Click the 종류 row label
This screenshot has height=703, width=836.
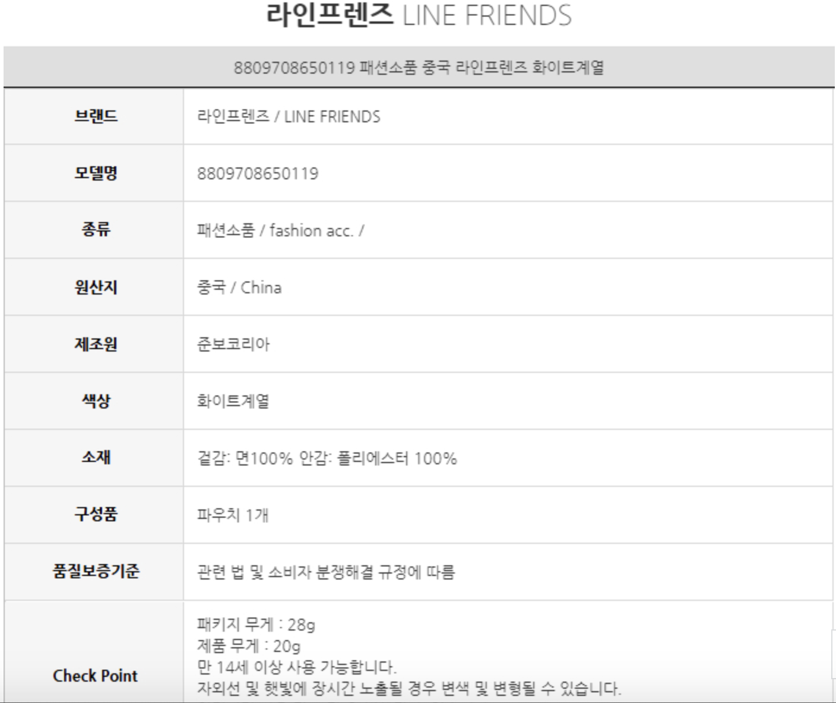pyautogui.click(x=96, y=230)
